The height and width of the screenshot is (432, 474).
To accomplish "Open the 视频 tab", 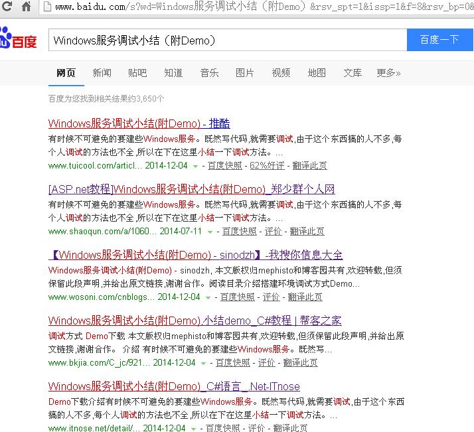I will pyautogui.click(x=281, y=73).
